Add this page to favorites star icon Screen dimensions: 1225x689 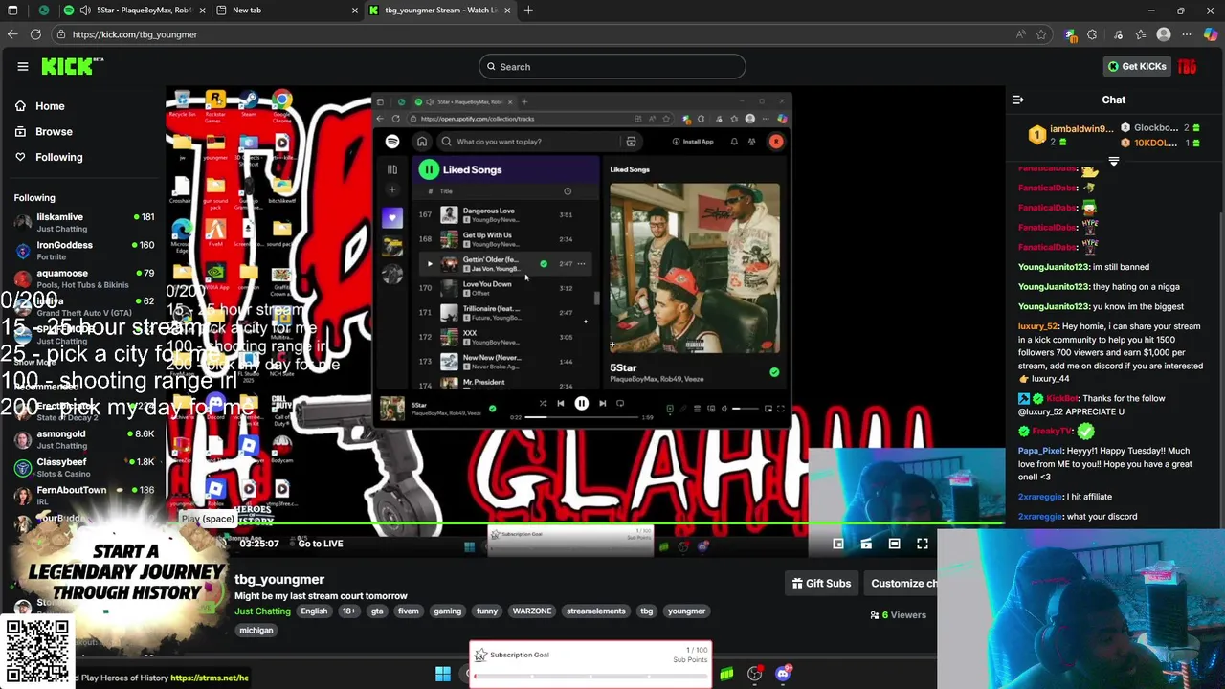pyautogui.click(x=1041, y=34)
